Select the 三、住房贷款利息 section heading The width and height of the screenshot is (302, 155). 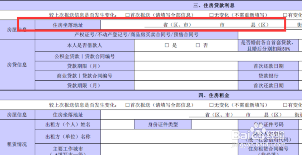(x=214, y=5)
